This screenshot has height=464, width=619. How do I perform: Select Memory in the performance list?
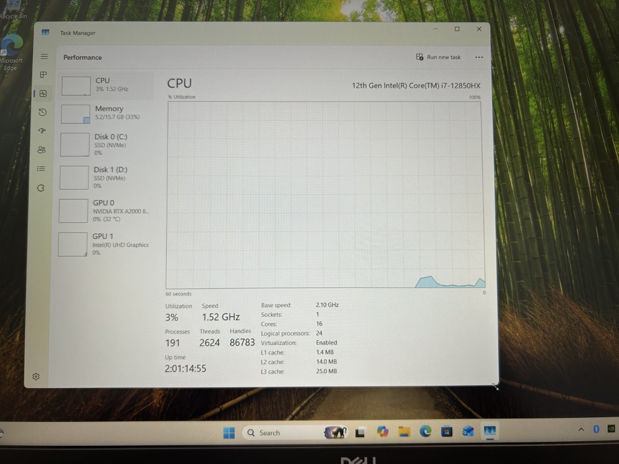[106, 113]
